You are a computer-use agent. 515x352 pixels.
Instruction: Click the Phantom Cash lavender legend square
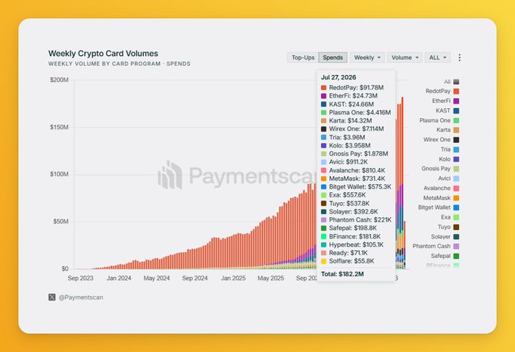456,246
